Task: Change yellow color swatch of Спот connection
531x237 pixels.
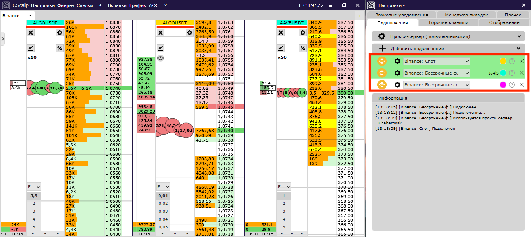Action: (503, 61)
